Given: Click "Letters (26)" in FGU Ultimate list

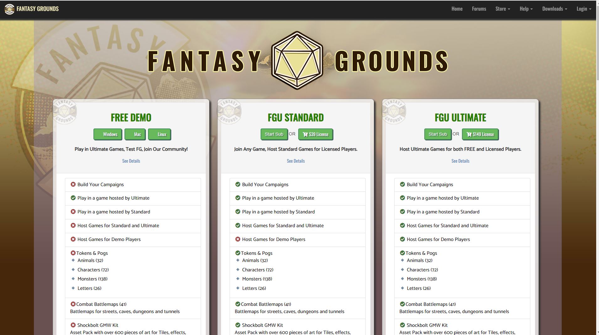Looking at the screenshot, I should tap(419, 288).
